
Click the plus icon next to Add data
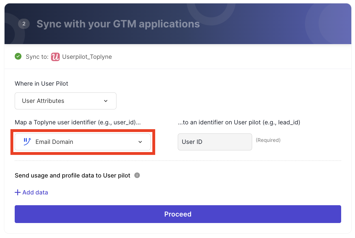click(18, 192)
